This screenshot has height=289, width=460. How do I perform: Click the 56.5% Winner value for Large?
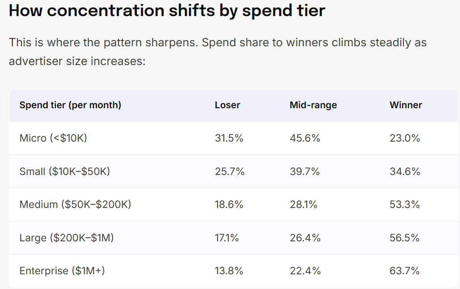pyautogui.click(x=405, y=237)
